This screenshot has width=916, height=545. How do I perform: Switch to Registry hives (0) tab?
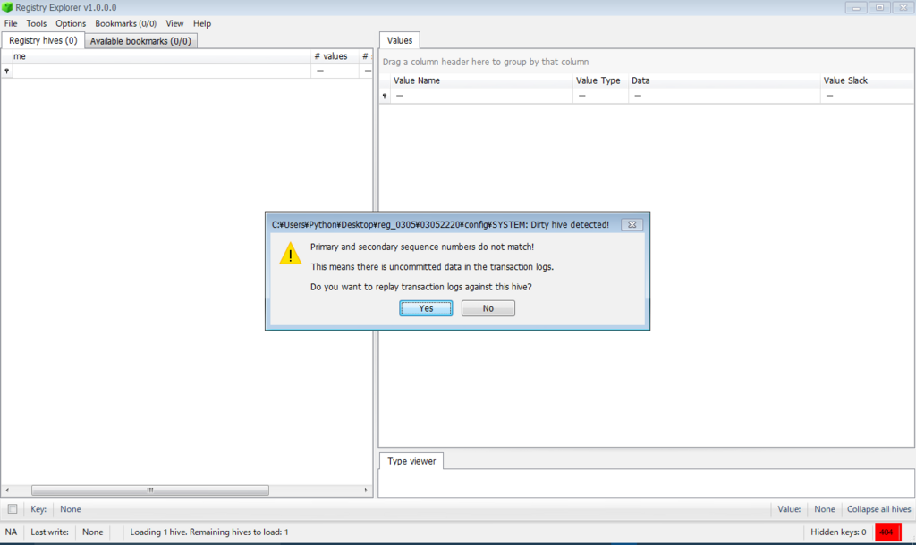tap(43, 40)
